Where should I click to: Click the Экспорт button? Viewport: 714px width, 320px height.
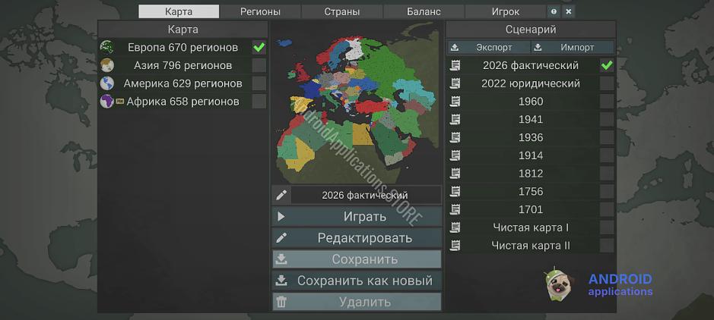489,47
